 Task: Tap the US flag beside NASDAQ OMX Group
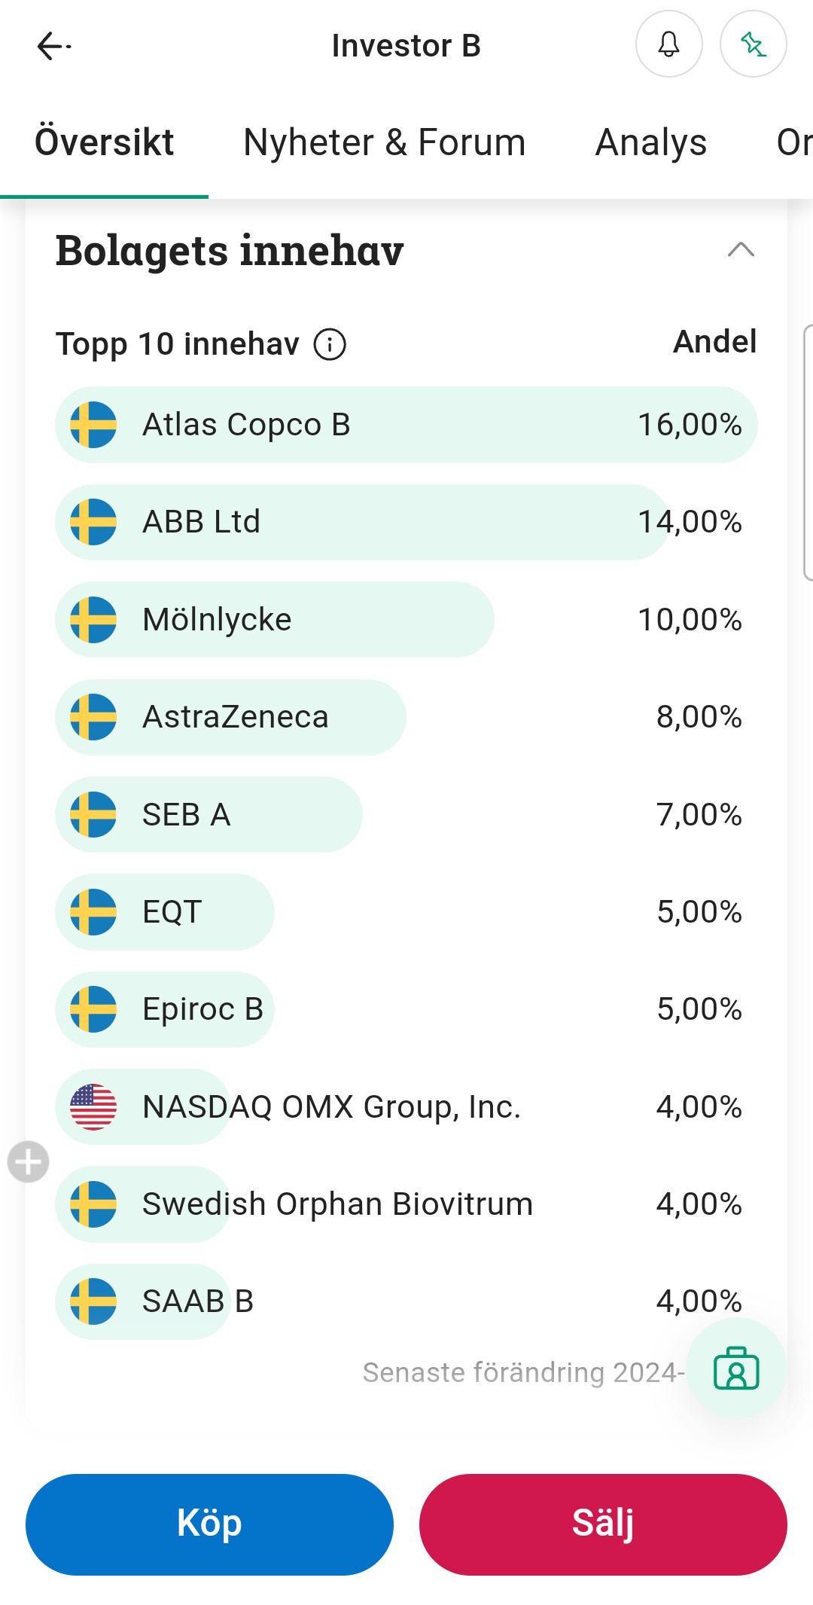tap(93, 1107)
